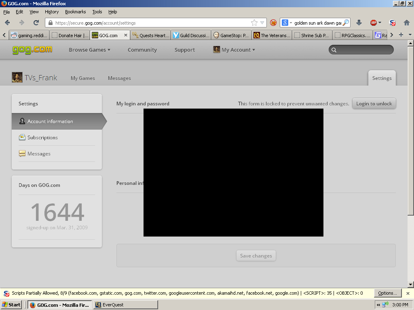
Task: Open the My Games page
Action: click(82, 78)
